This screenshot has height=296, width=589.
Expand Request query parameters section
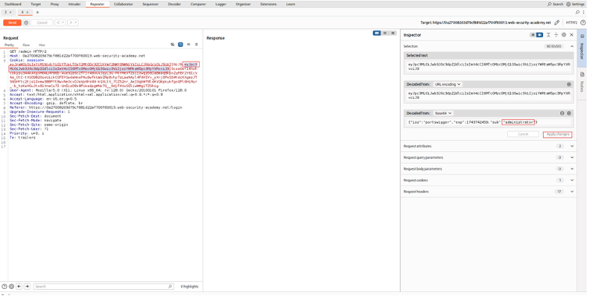coord(572,157)
